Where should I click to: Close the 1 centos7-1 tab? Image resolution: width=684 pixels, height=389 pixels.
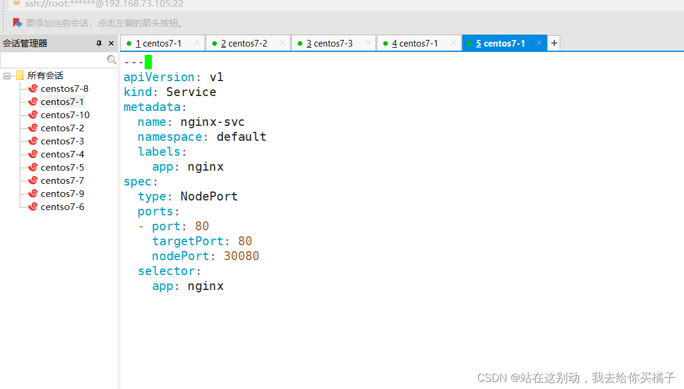197,43
